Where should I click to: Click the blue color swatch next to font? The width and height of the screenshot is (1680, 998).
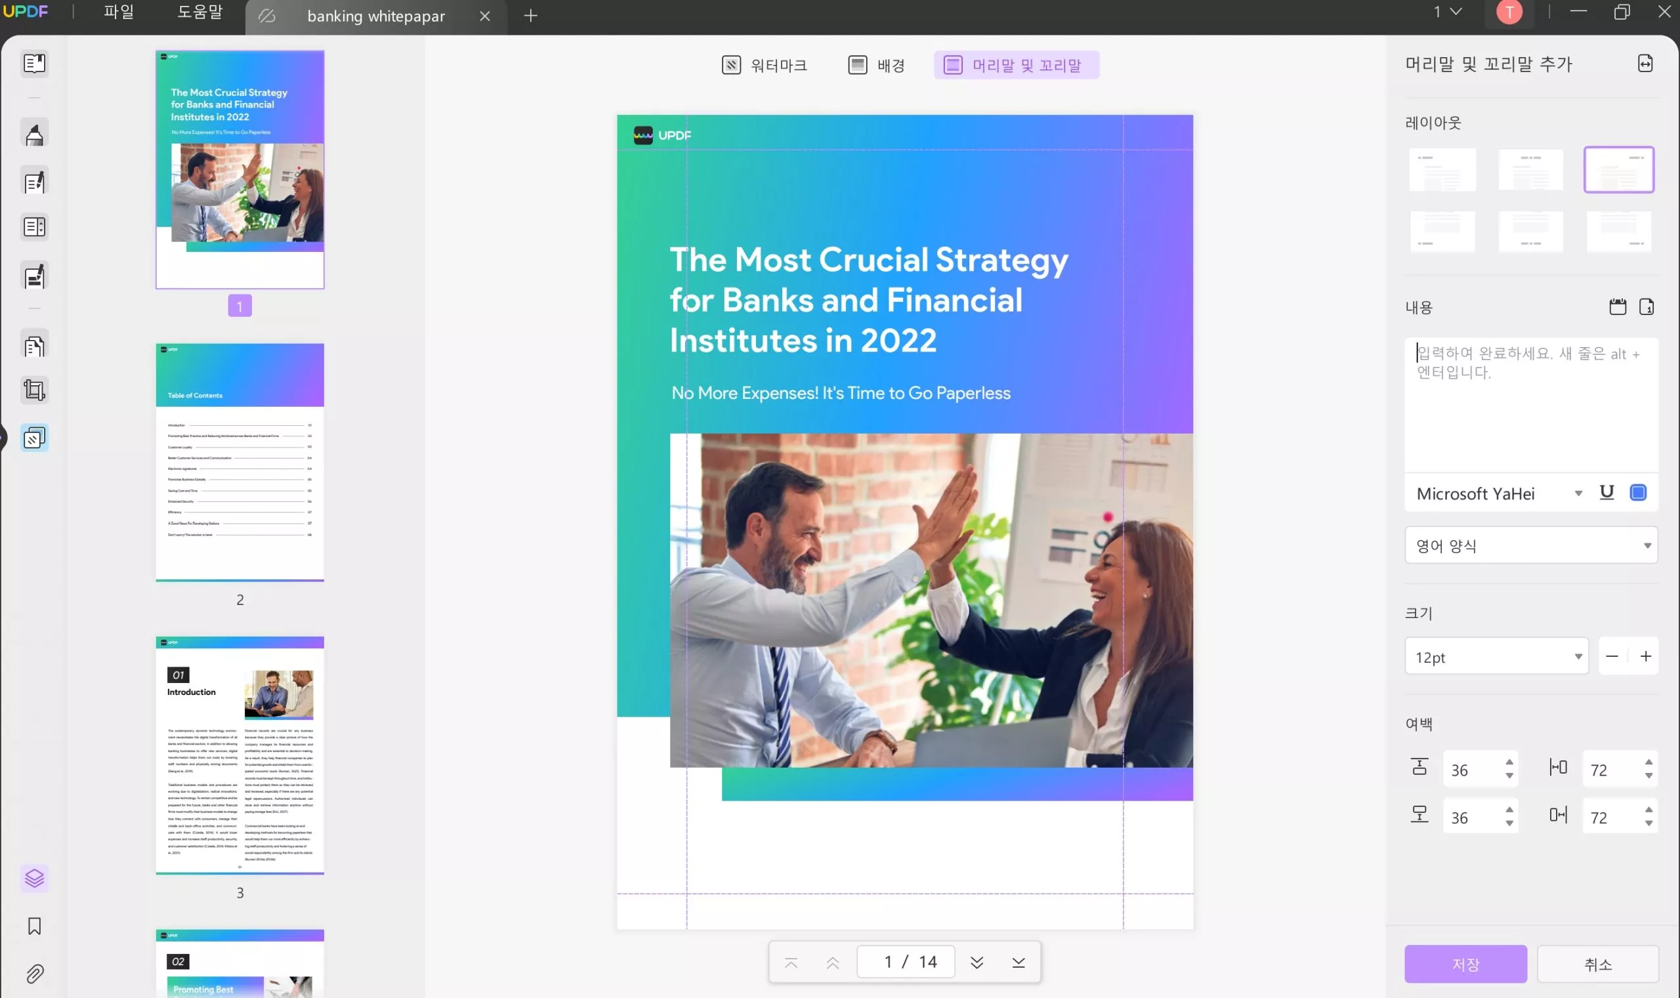point(1641,493)
